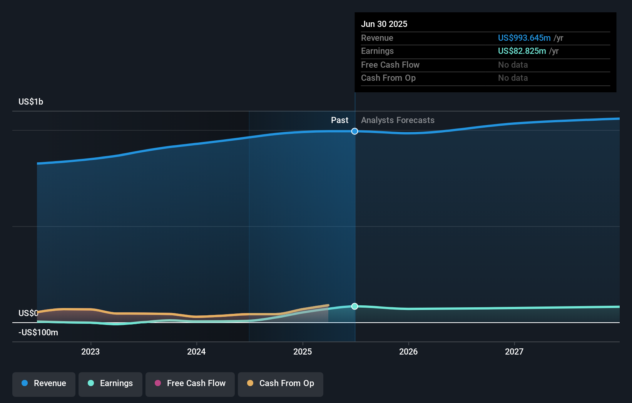632x403 pixels.
Task: Click the 2024 x-axis label
Action: point(196,351)
